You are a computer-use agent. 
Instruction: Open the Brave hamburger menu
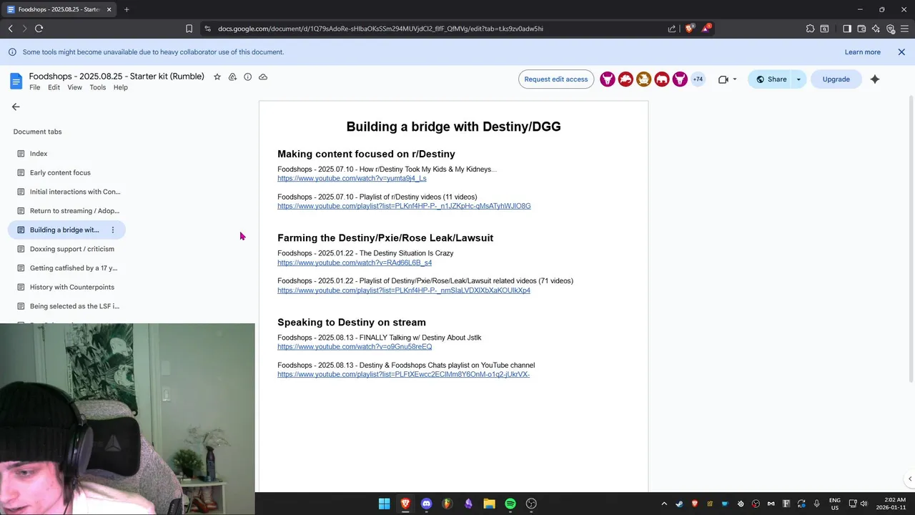[x=904, y=29]
